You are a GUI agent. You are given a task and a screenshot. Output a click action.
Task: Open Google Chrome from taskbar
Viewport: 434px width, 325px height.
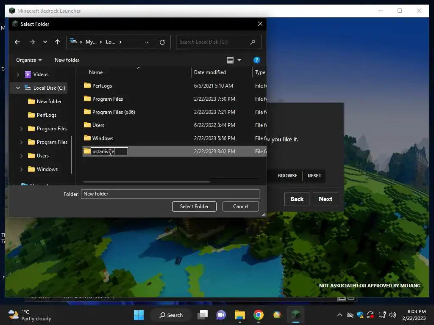(258, 315)
